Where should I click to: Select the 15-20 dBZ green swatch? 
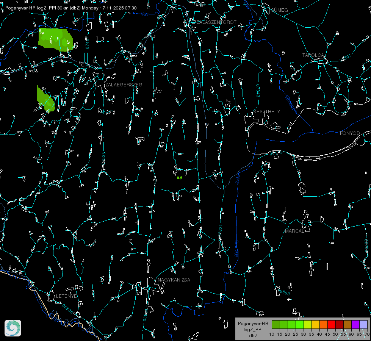point(284,324)
